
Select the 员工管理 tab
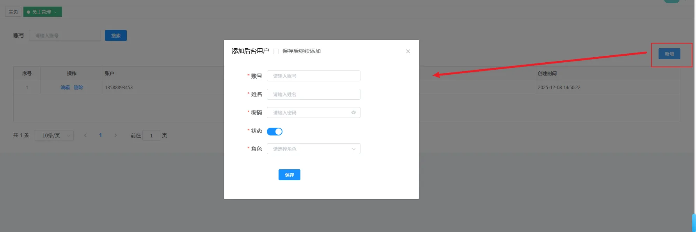pyautogui.click(x=41, y=12)
